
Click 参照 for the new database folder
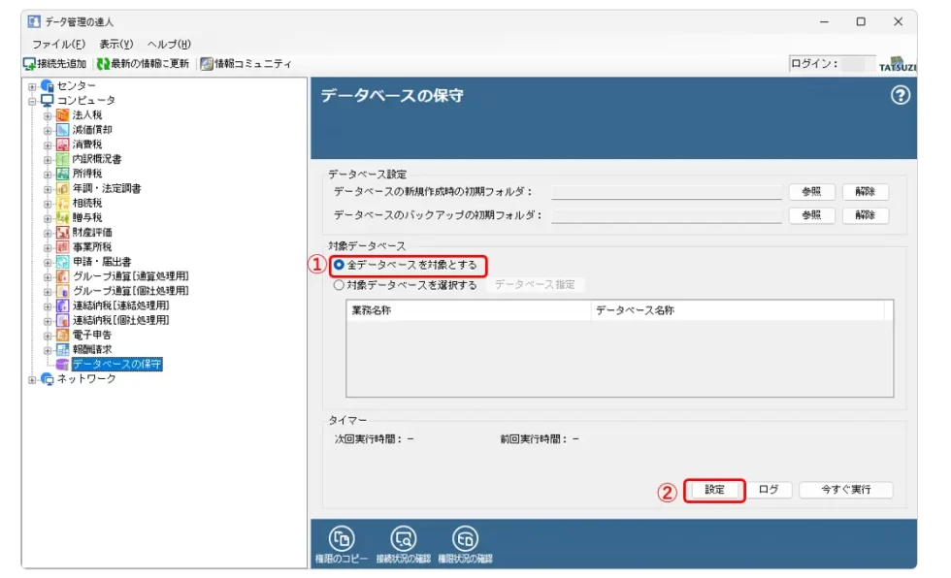[811, 192]
